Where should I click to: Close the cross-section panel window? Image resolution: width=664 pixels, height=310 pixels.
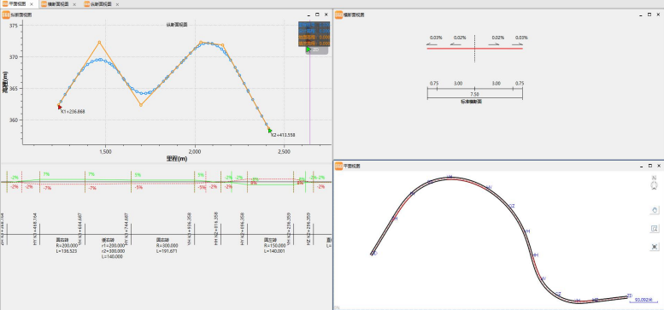pyautogui.click(x=658, y=15)
